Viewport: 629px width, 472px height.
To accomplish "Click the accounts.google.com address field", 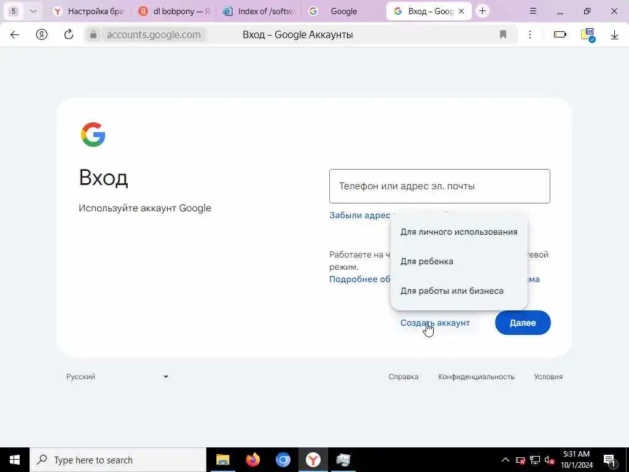I will 154,35.
